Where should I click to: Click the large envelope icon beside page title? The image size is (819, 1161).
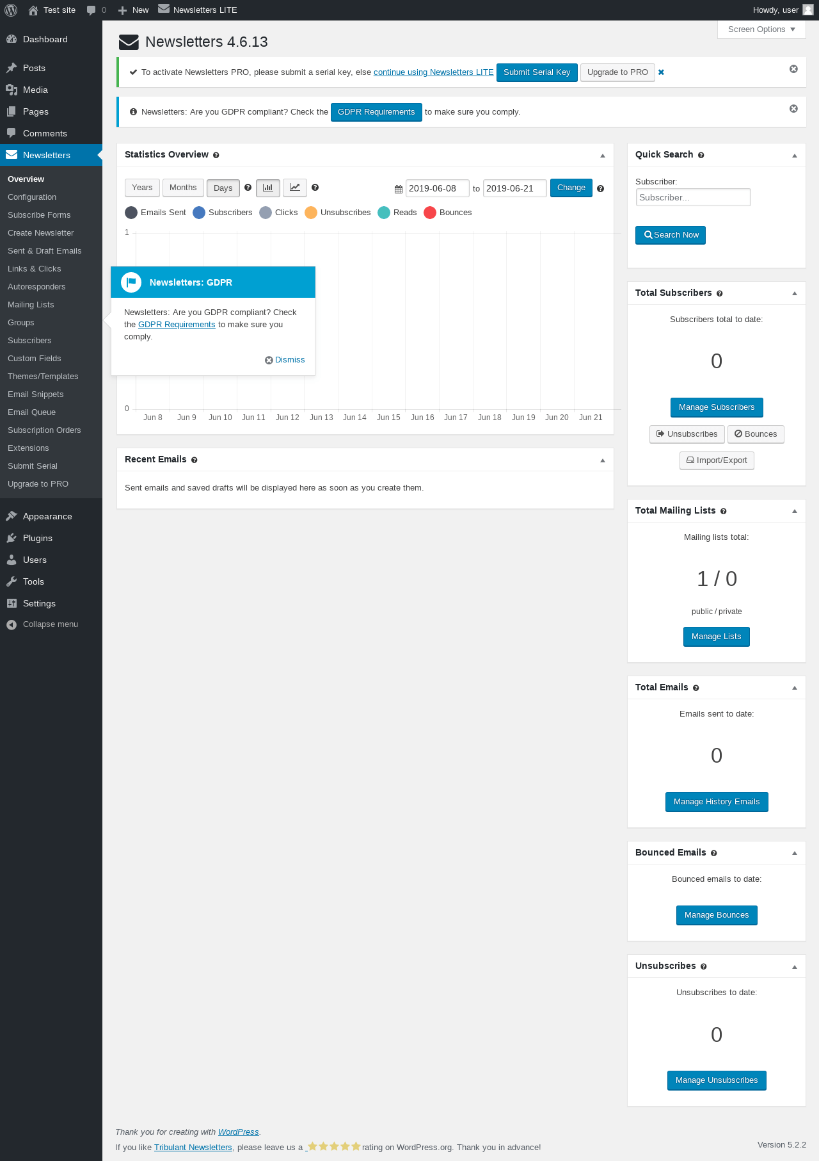click(x=129, y=42)
